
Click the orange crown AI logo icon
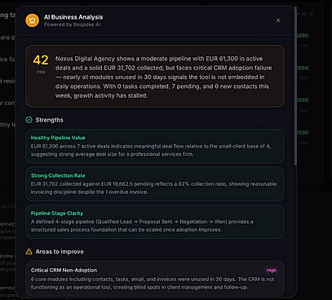(x=32, y=20)
